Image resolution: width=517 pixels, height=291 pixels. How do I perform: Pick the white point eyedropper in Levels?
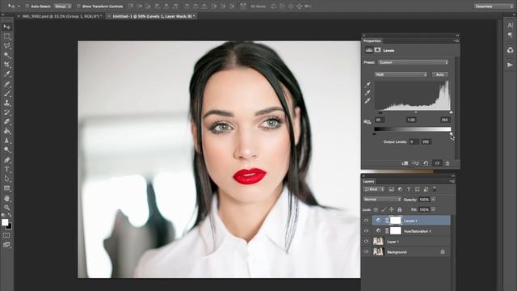point(368,101)
